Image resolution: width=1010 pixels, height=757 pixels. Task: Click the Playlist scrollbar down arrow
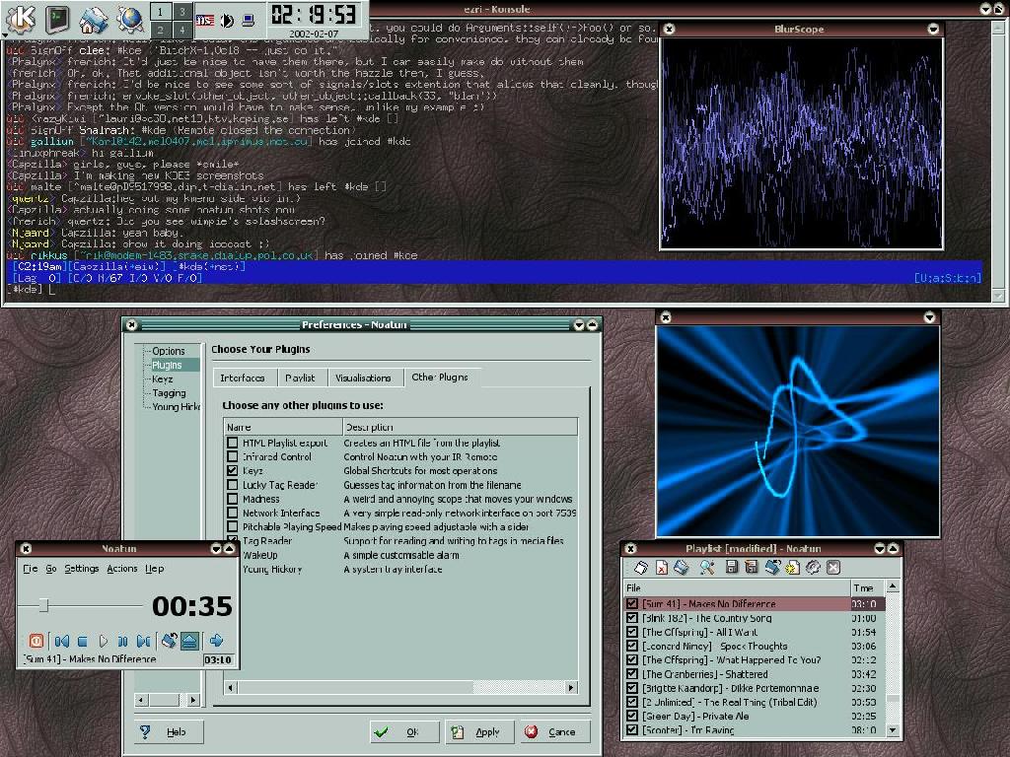tap(892, 730)
